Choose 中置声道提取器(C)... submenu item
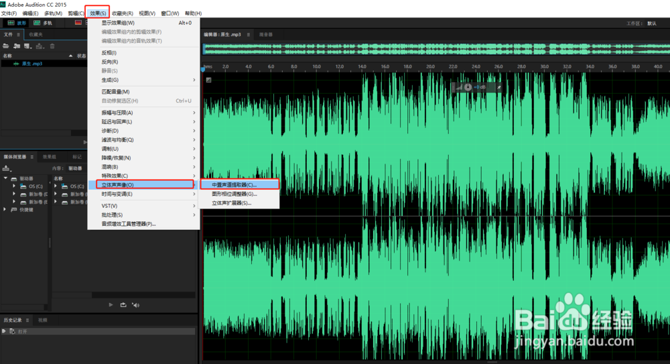 click(x=240, y=185)
